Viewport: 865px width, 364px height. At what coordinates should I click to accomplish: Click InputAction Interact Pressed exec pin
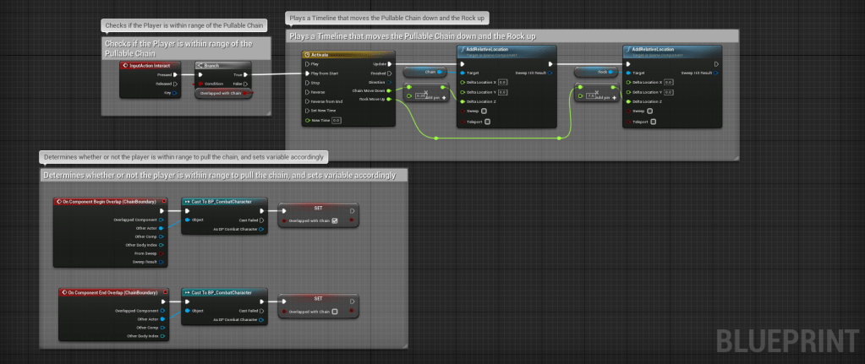coord(175,74)
